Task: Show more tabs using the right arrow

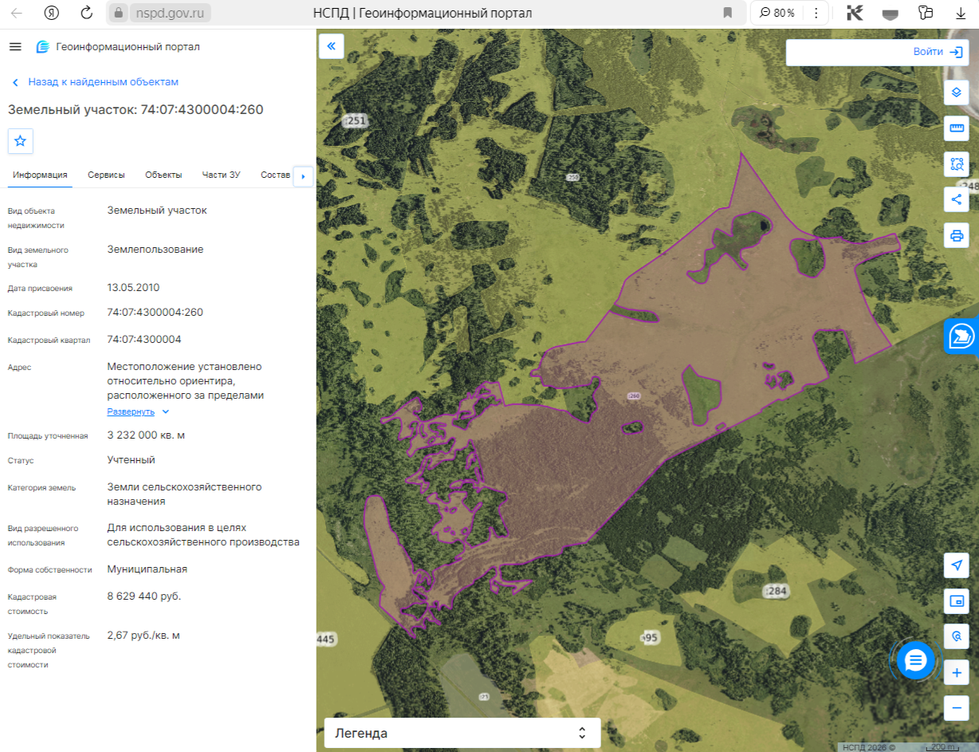Action: point(303,176)
